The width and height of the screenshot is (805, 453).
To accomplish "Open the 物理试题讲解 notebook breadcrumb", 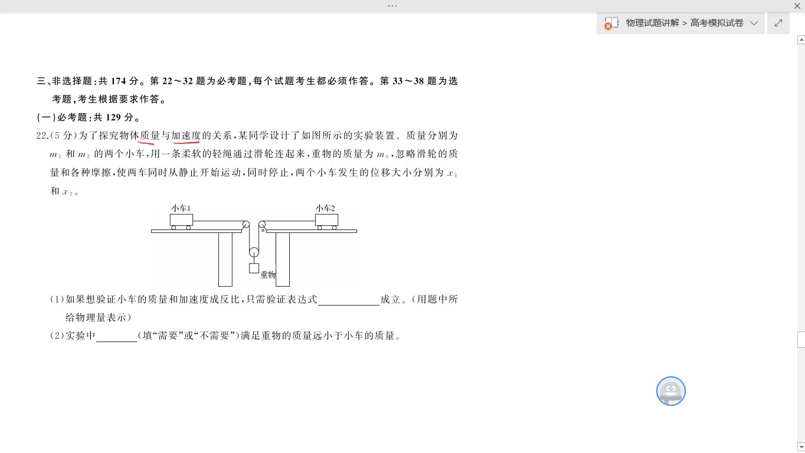I will pyautogui.click(x=652, y=23).
